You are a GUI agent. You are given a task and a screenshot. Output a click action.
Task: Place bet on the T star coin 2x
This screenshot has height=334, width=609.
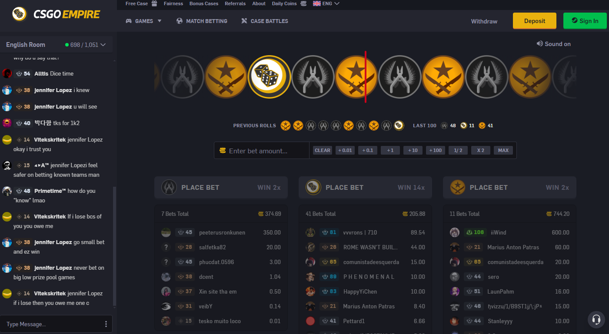pos(509,188)
